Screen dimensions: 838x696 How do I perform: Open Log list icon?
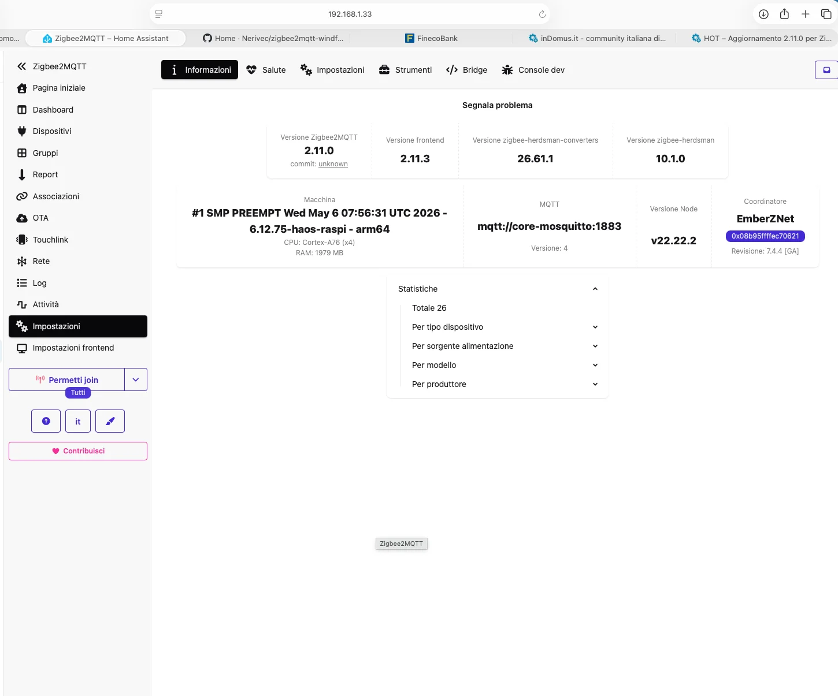(22, 283)
